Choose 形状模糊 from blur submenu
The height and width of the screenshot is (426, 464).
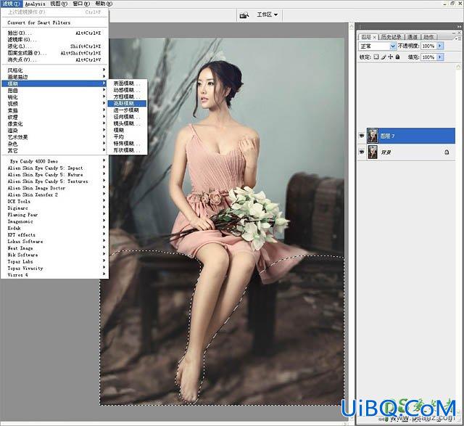(127, 150)
